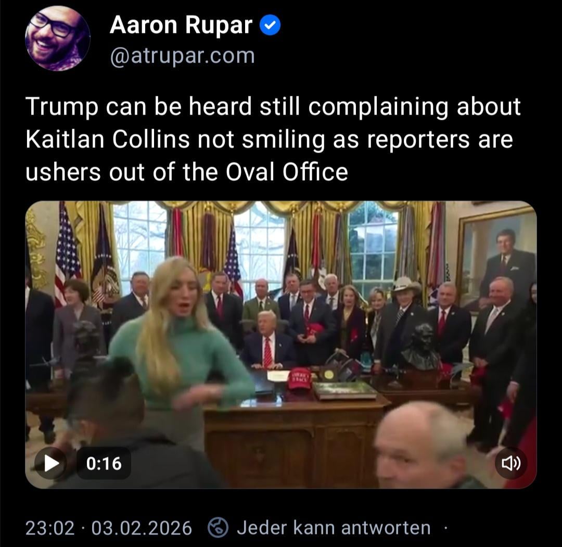This screenshot has width=562, height=547.
Task: Click the blue verified checkmark badge
Action: click(x=270, y=26)
